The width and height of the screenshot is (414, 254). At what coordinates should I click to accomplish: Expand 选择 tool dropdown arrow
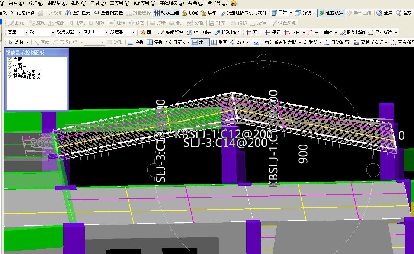click(x=28, y=43)
